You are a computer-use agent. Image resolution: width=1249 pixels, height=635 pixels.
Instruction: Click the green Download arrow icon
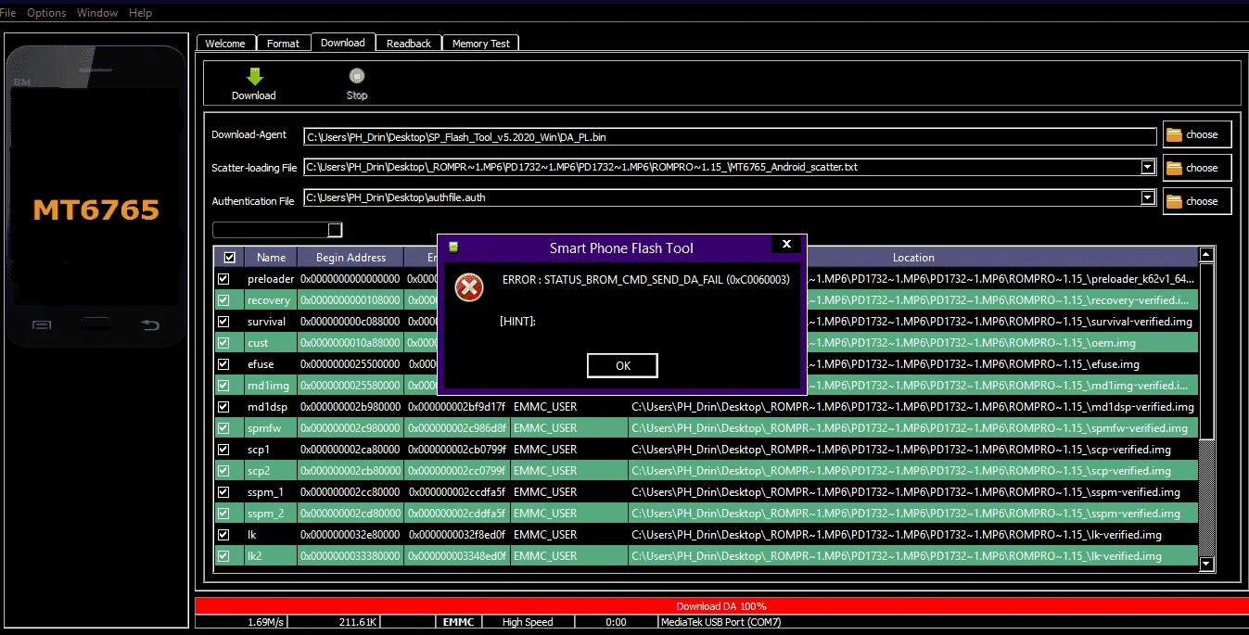click(x=254, y=77)
